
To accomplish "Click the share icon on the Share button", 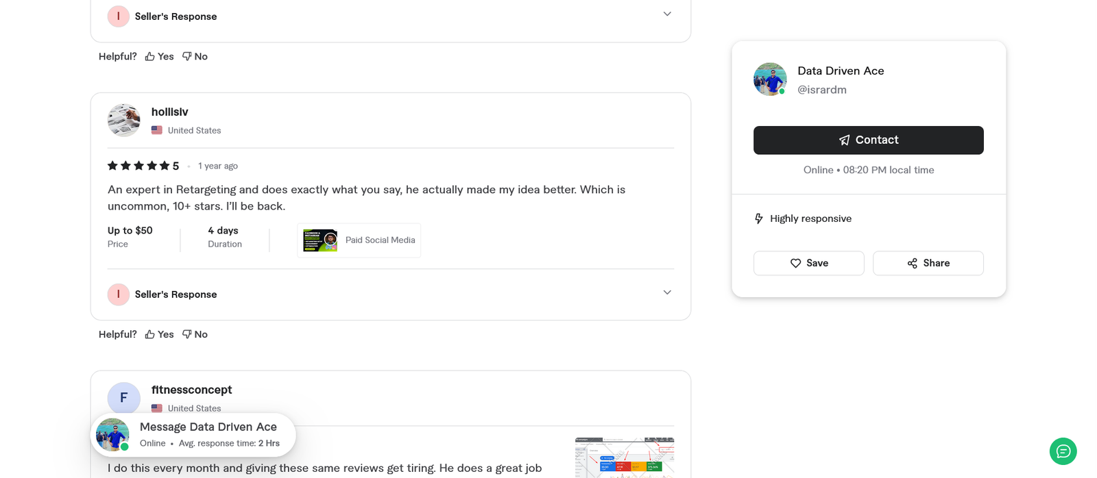I will pos(912,263).
